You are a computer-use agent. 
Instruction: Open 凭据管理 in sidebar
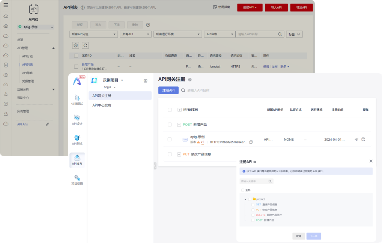tap(28, 81)
